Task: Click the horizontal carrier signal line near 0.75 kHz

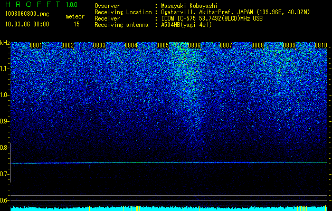Action: click(x=169, y=163)
